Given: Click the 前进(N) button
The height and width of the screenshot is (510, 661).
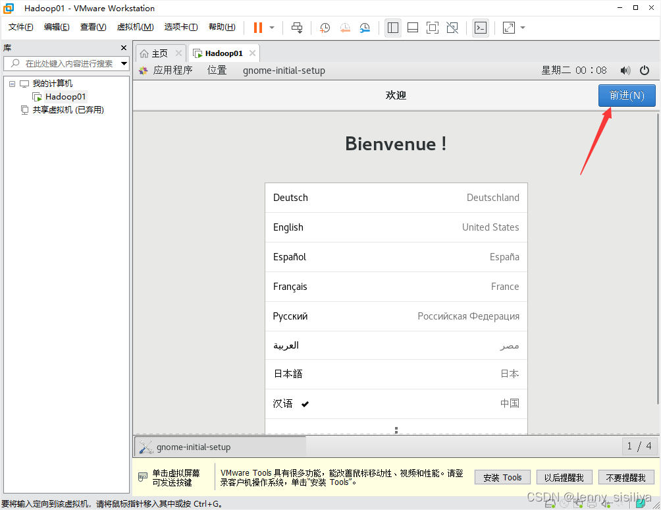Looking at the screenshot, I should [627, 96].
